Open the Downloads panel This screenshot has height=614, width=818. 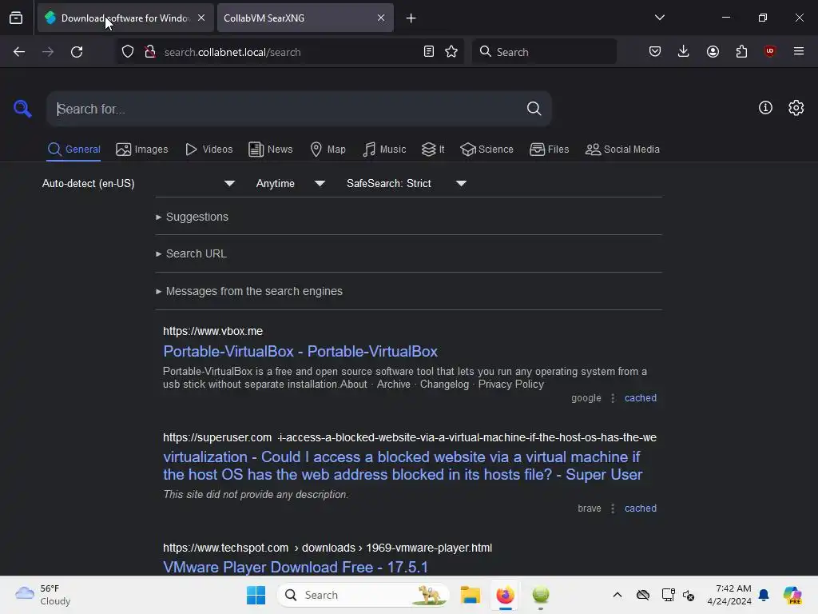[x=684, y=51]
